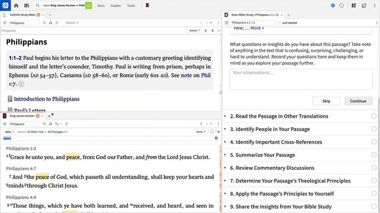
Task: Open the purple Bible shortcut icon
Action: click(147, 5)
